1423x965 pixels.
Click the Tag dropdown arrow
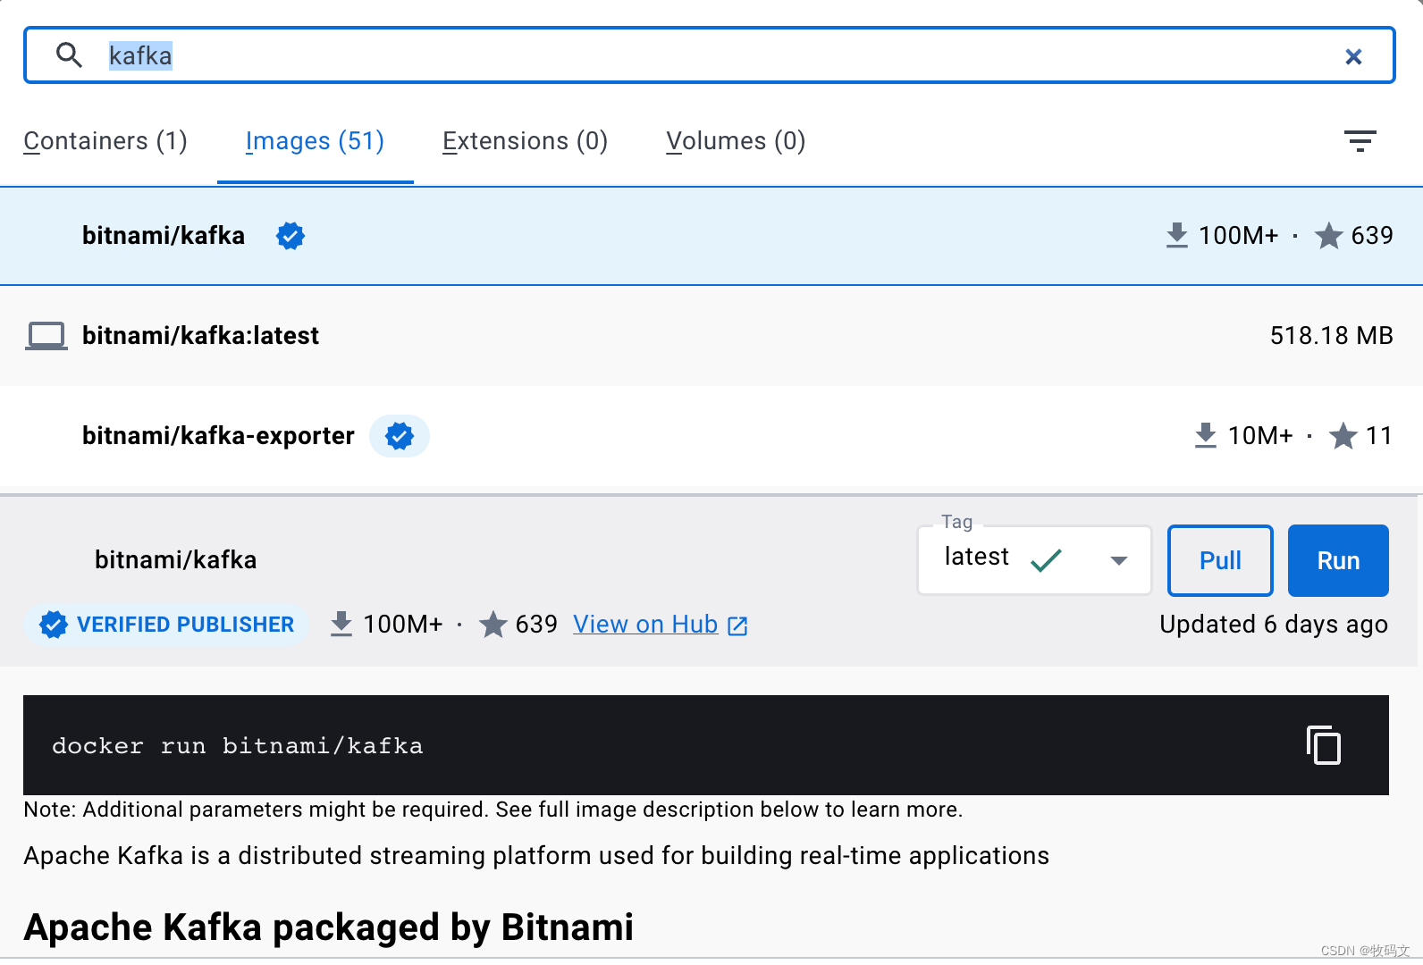[x=1119, y=561]
